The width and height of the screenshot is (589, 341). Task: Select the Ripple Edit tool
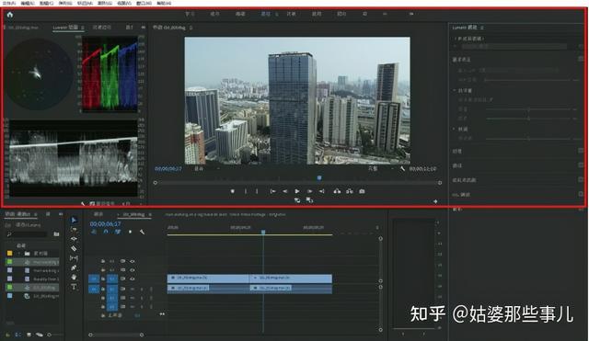pyautogui.click(x=74, y=239)
